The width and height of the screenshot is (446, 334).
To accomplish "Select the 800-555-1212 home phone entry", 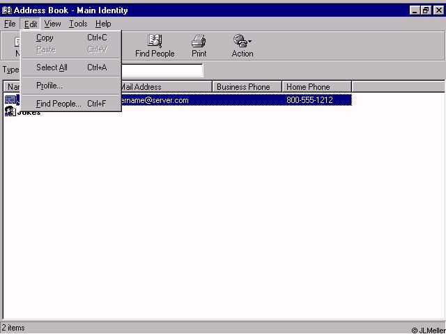I will point(309,100).
